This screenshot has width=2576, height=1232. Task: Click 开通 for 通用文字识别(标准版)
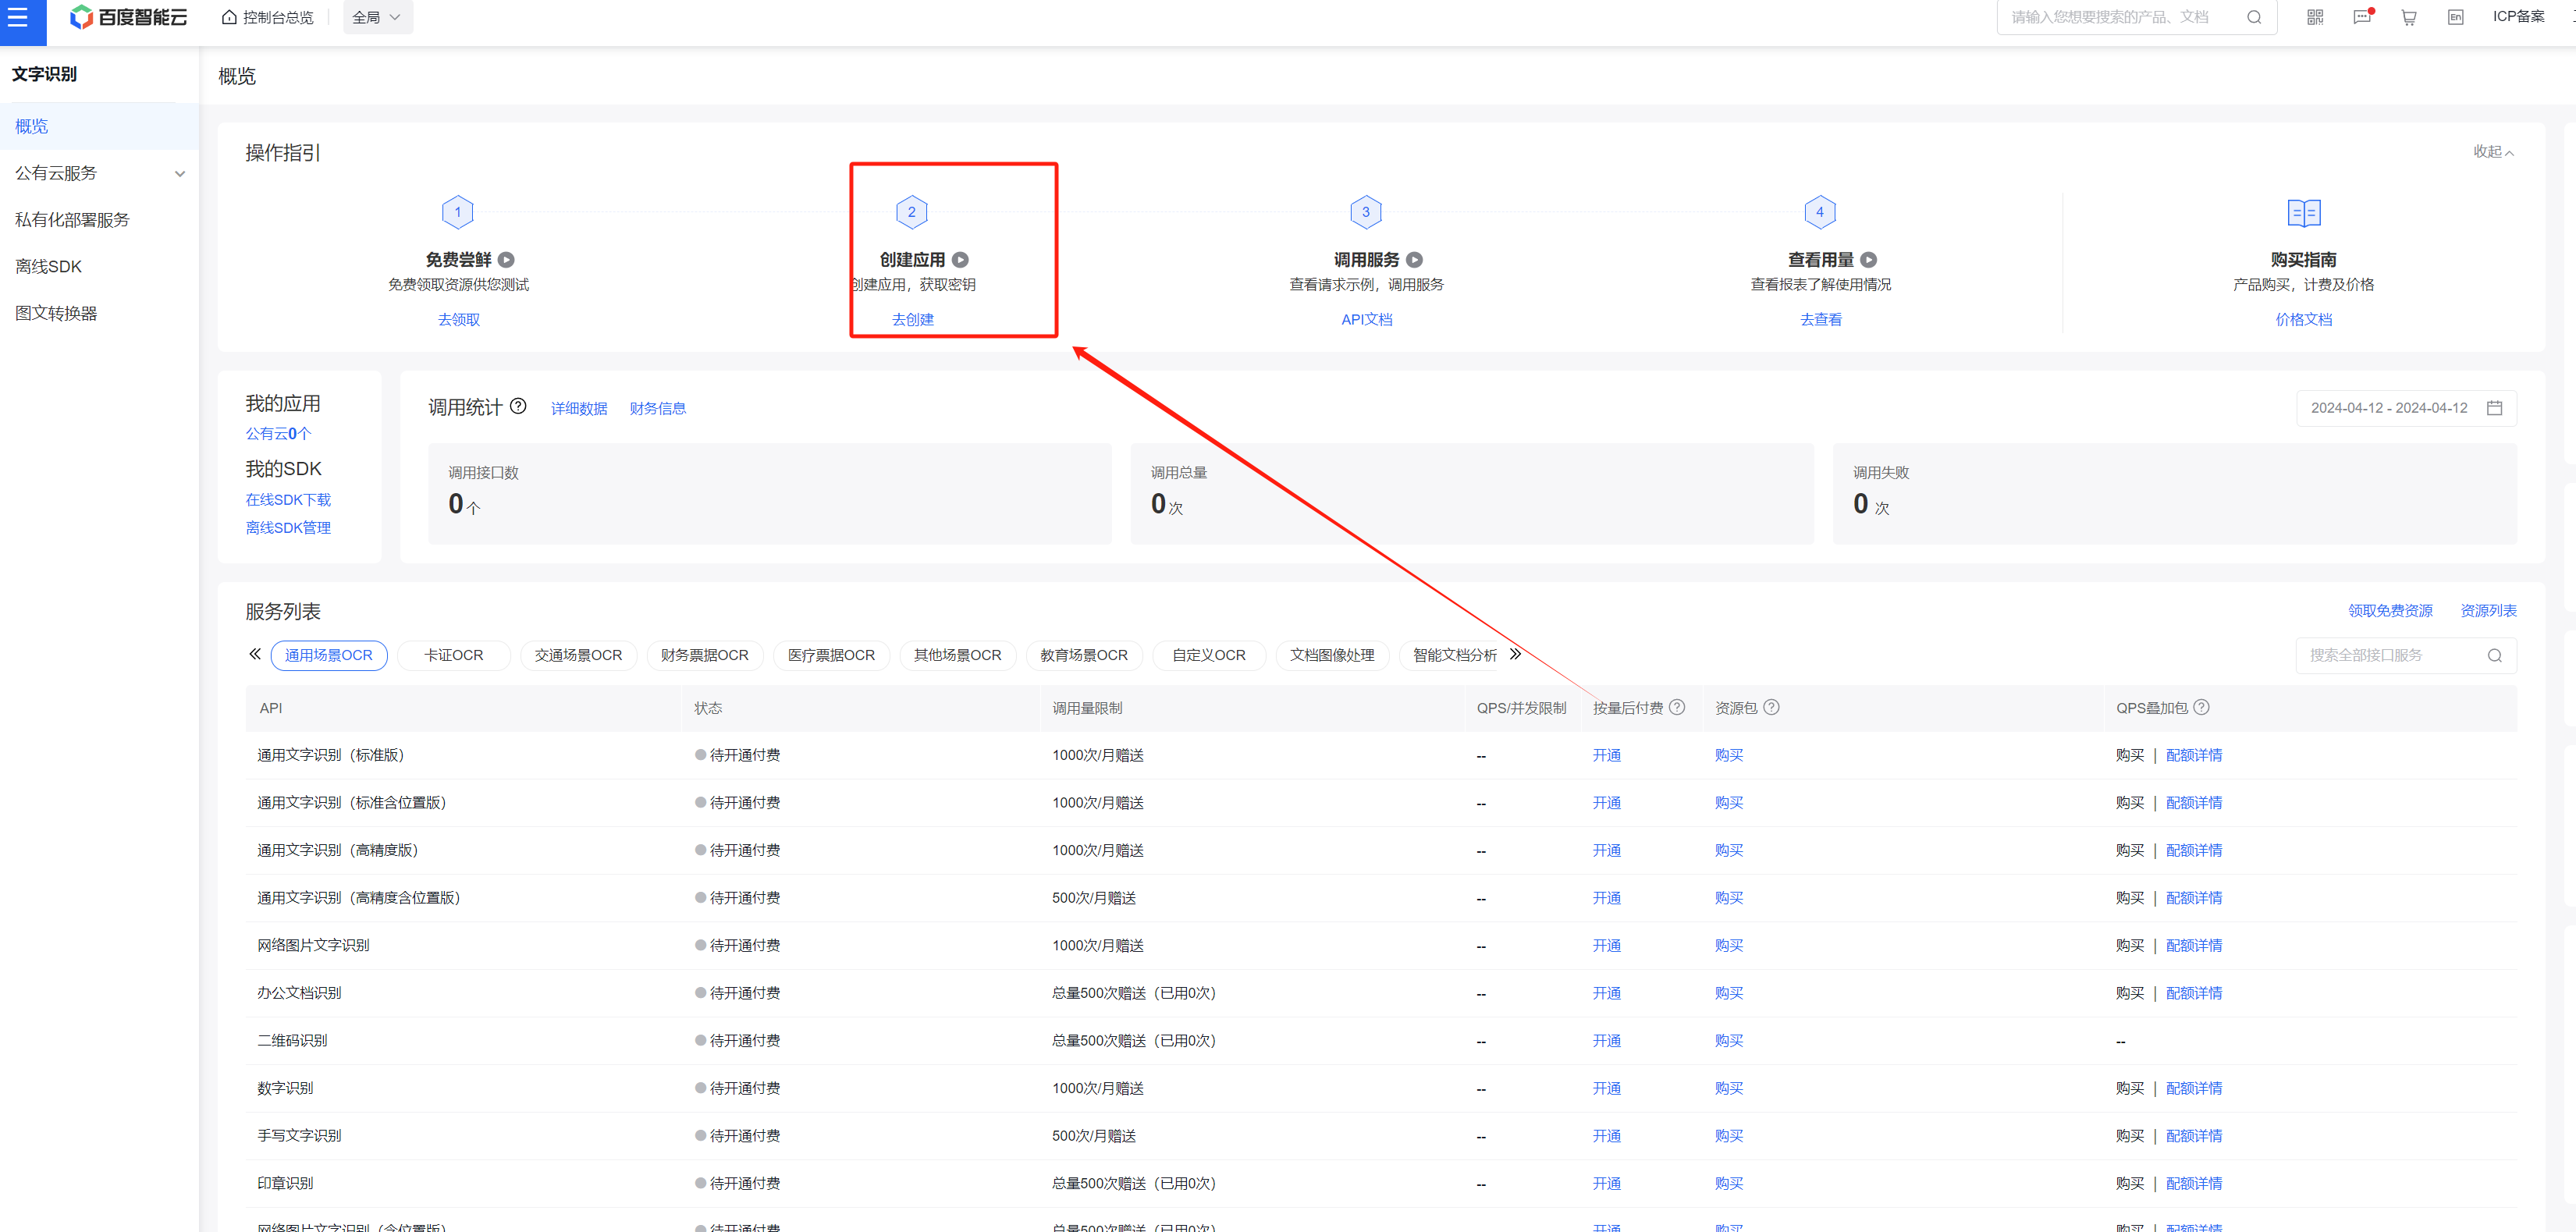[1606, 756]
